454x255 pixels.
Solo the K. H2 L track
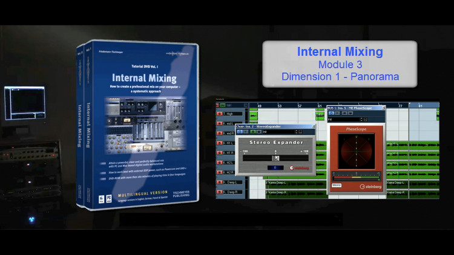click(220, 163)
